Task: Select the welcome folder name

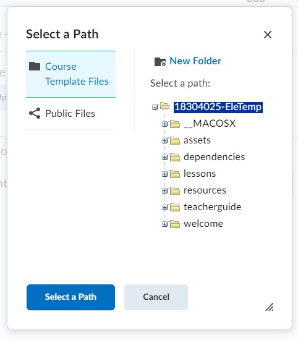Action: click(x=203, y=224)
